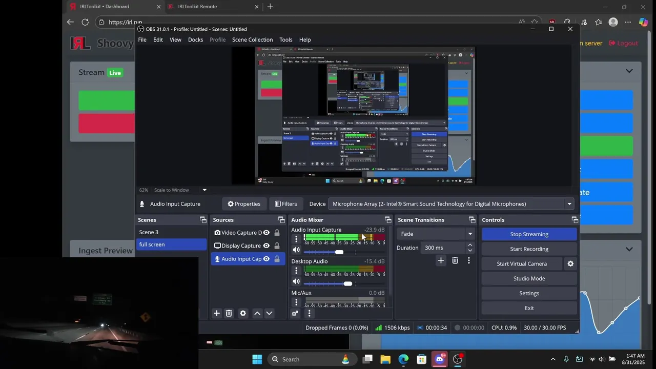Open Filters for the selected source
The height and width of the screenshot is (369, 656).
pos(286,204)
